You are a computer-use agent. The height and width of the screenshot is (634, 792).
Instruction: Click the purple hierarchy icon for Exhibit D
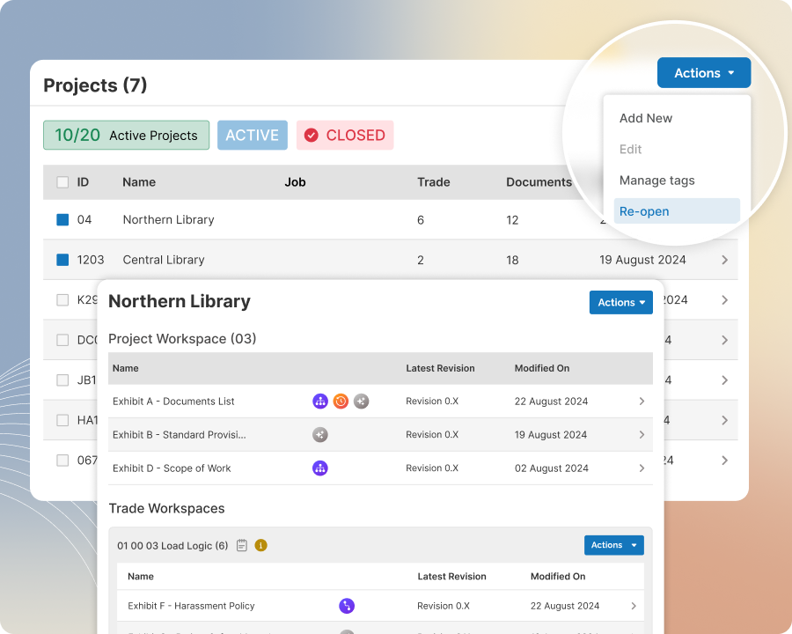click(320, 468)
